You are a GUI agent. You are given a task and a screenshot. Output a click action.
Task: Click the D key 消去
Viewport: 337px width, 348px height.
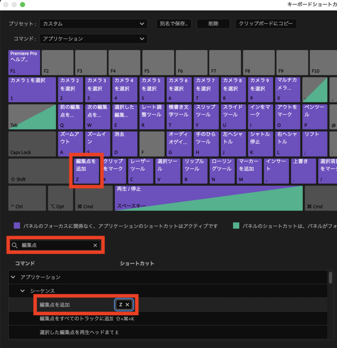tap(124, 144)
